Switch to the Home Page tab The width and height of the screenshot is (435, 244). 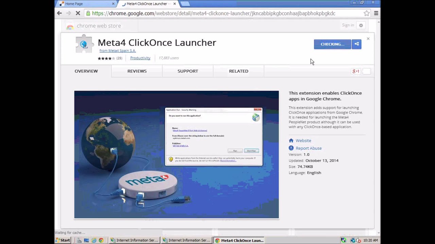tap(87, 4)
